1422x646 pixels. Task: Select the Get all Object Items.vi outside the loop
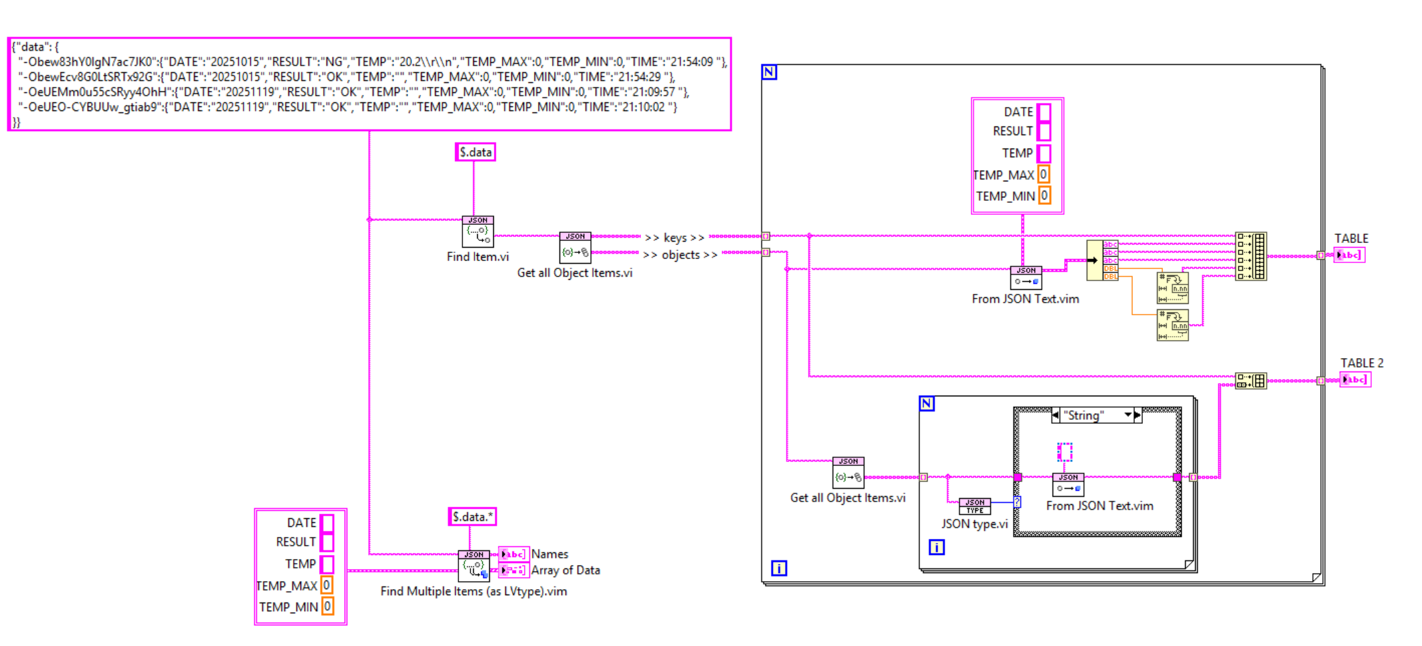coord(575,248)
